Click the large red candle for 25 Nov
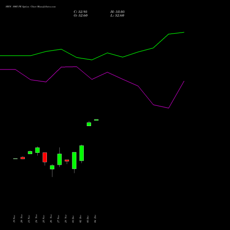Viewport: 230px width, 230px height. 45,157
